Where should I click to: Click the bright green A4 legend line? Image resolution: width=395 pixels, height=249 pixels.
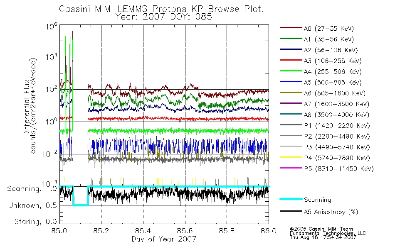[x=291, y=71]
